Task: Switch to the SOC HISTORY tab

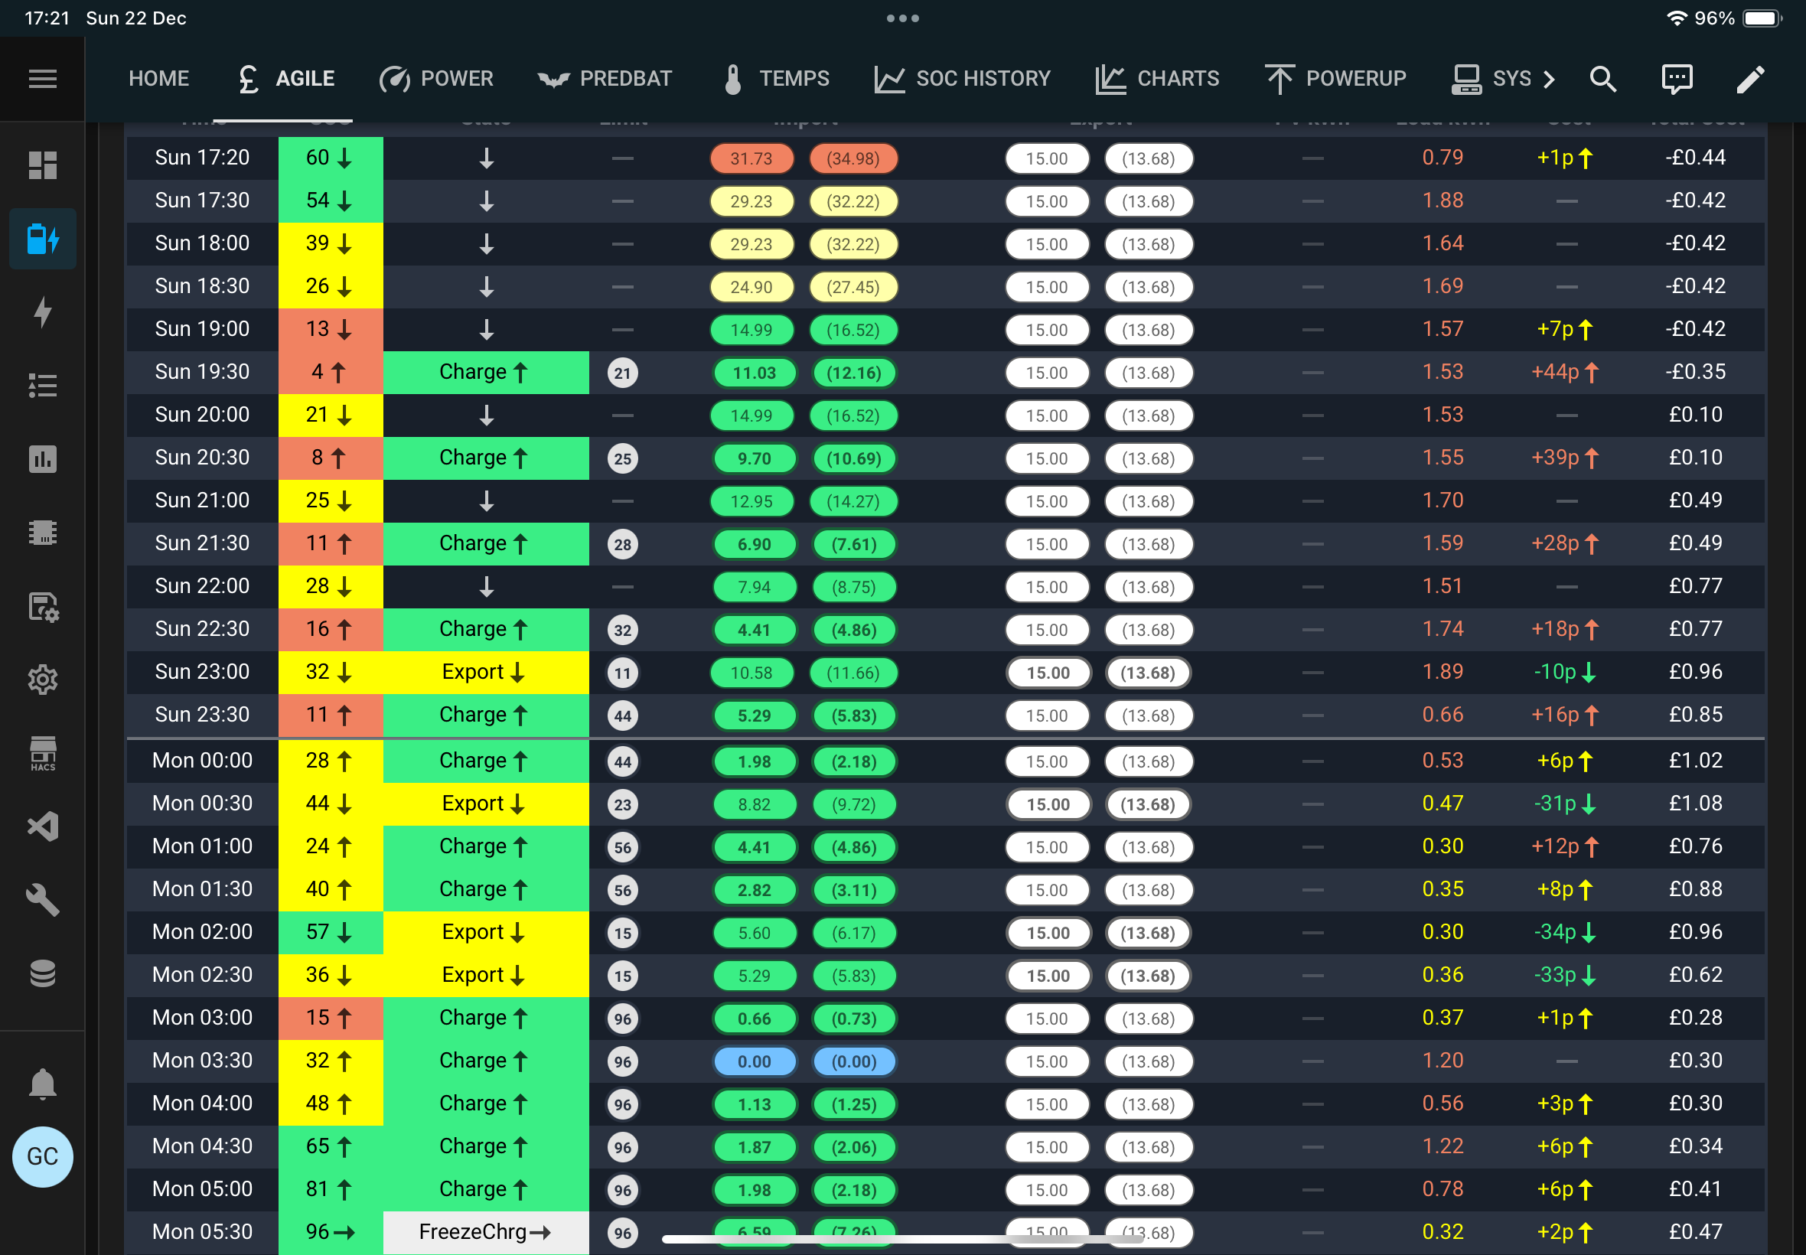Action: (x=962, y=79)
